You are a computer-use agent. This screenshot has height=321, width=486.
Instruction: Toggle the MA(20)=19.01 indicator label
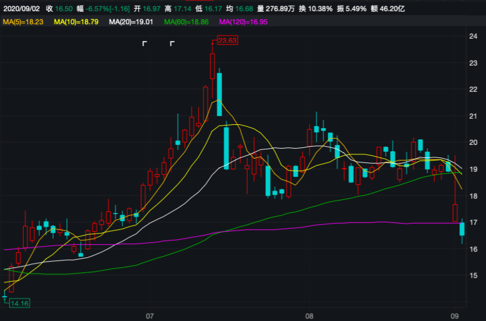132,22
